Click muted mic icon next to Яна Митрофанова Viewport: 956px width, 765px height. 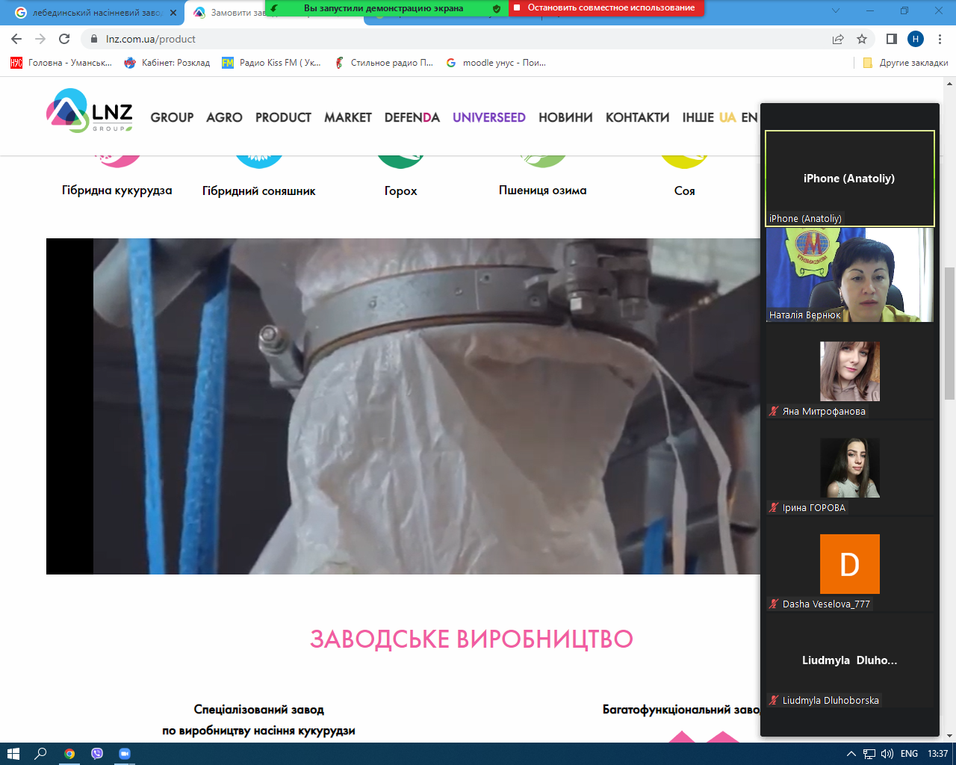775,411
